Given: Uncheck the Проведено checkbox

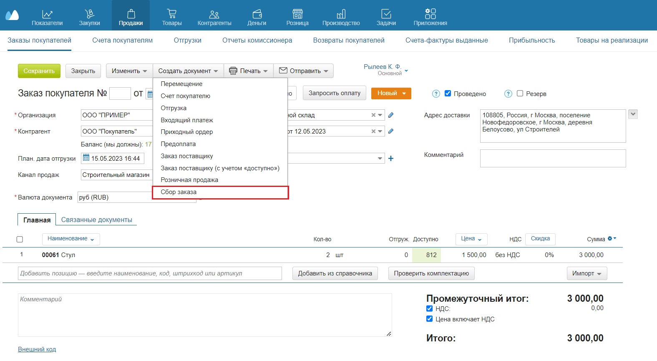Looking at the screenshot, I should point(448,93).
